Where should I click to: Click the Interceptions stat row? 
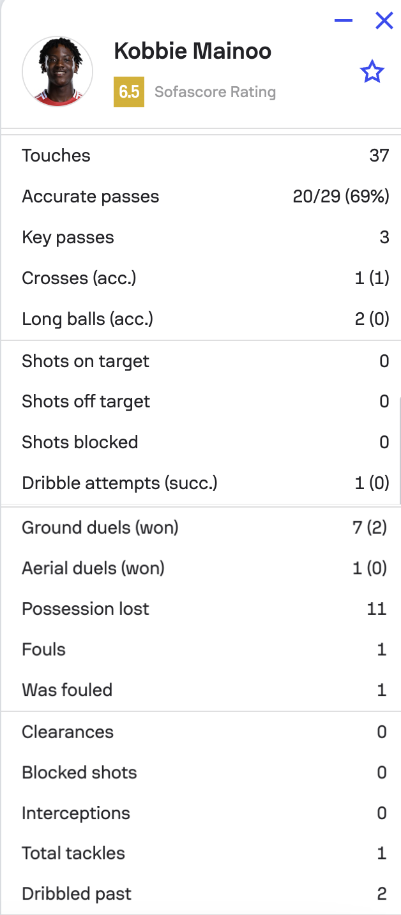pyautogui.click(x=200, y=813)
